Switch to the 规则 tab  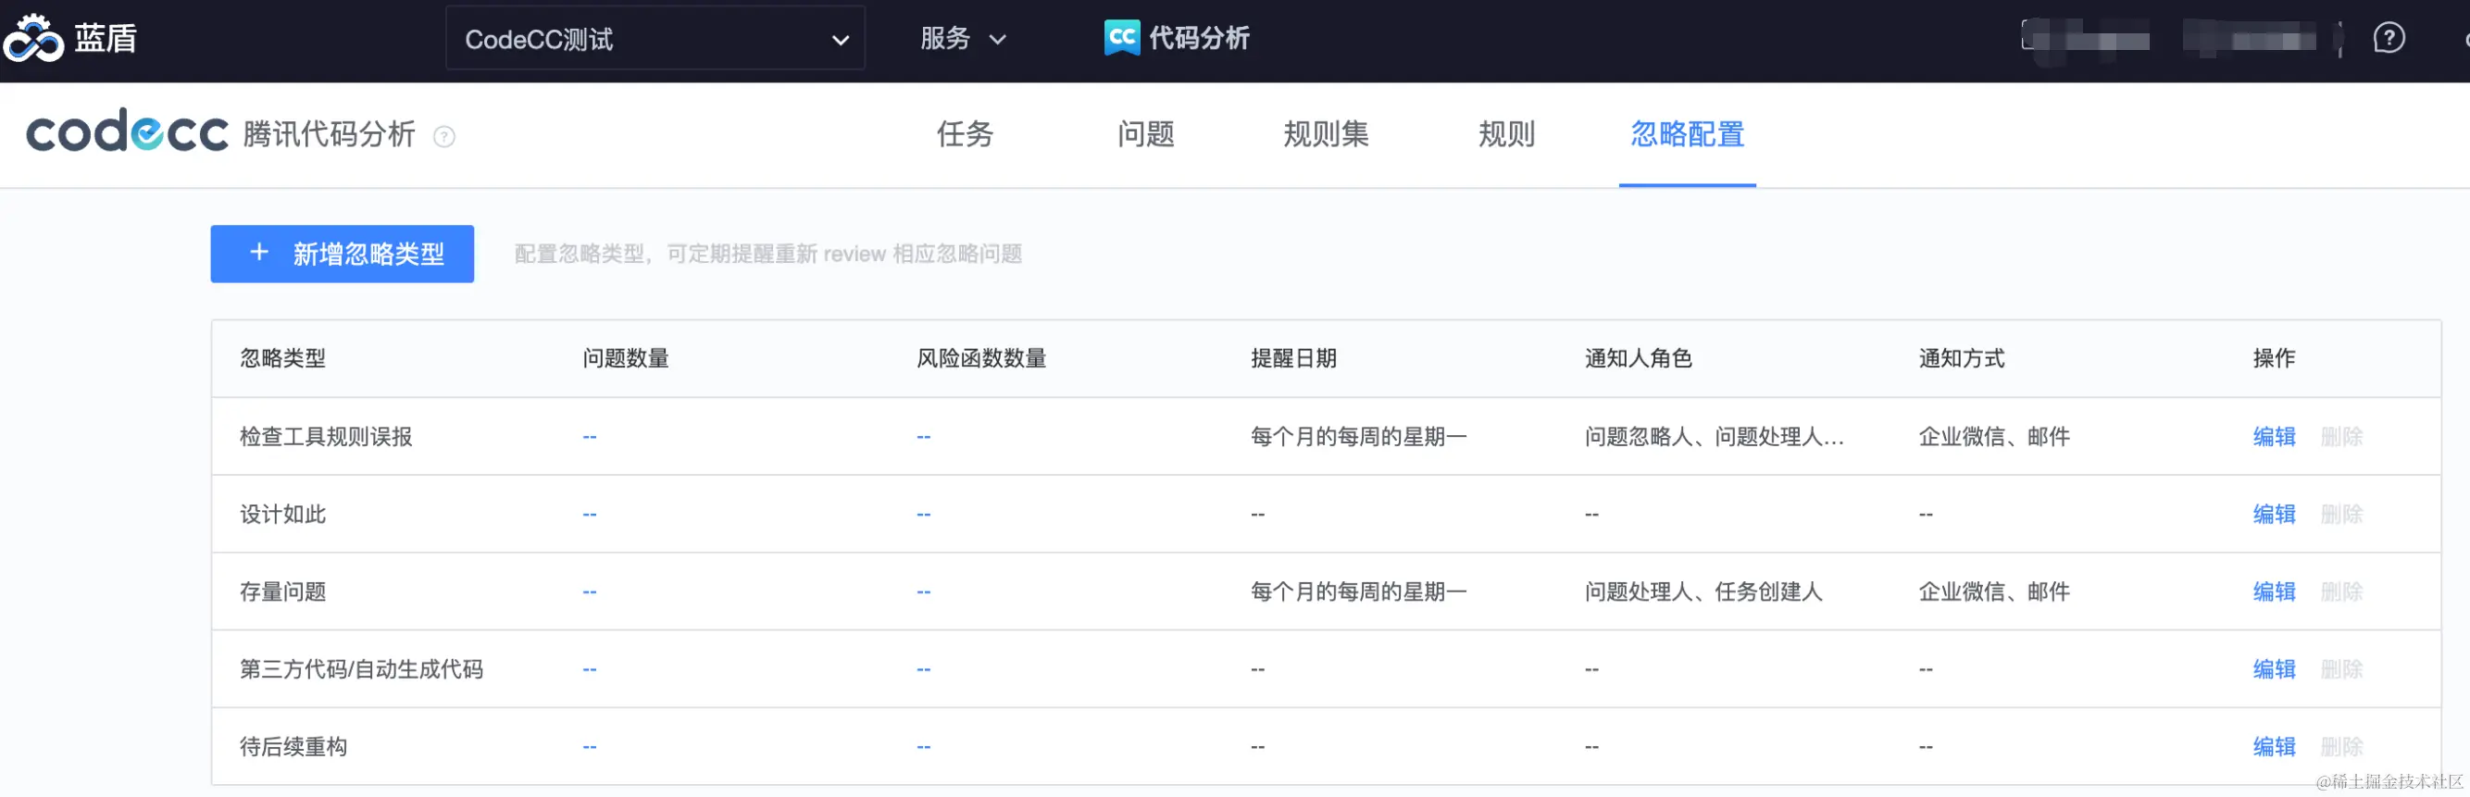[x=1506, y=134]
